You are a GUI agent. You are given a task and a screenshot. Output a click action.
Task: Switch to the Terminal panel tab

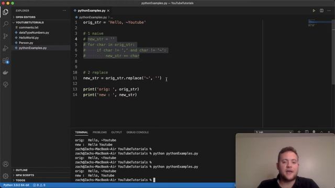tap(82, 132)
